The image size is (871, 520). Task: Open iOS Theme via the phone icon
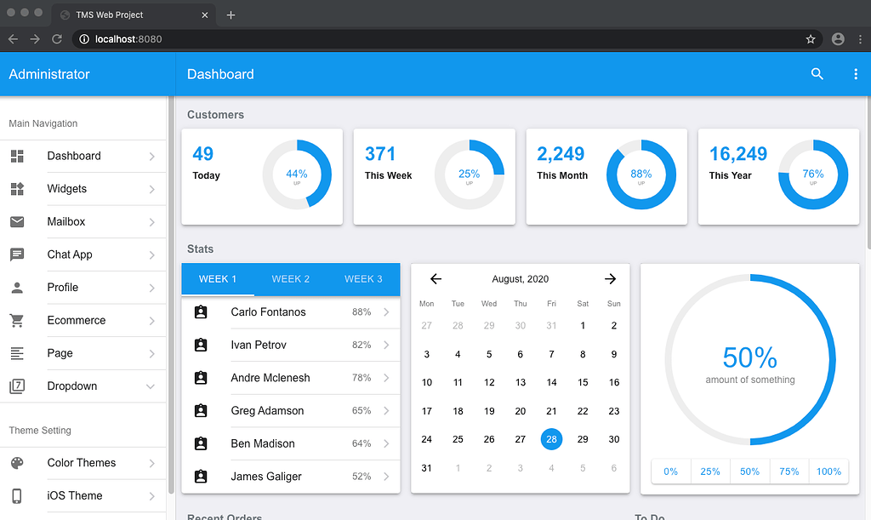[x=19, y=495]
